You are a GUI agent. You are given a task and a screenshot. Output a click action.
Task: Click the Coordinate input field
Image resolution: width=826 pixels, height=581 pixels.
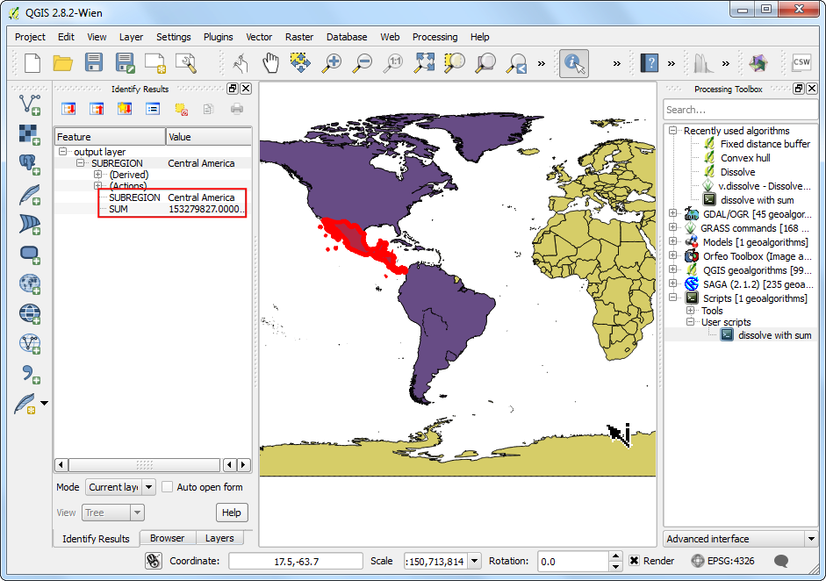[296, 561]
